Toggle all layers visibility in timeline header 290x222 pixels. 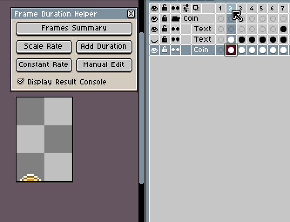154,8
